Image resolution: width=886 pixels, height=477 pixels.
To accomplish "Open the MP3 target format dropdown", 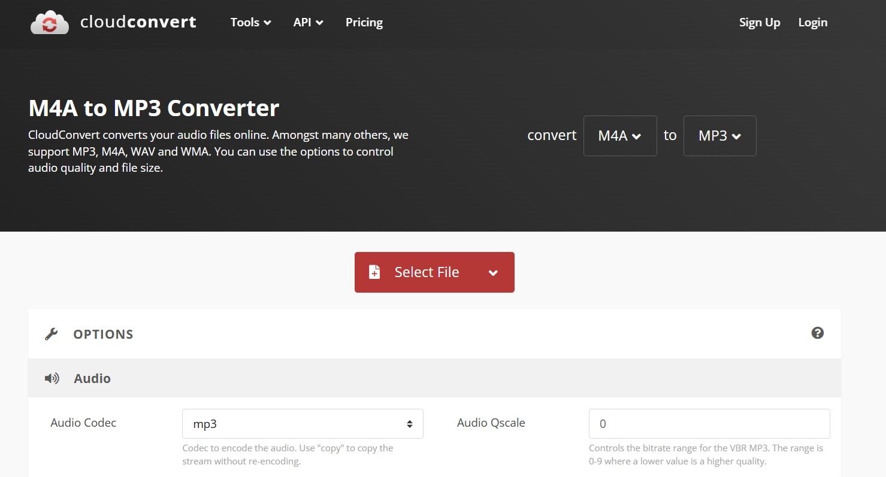I will (720, 136).
